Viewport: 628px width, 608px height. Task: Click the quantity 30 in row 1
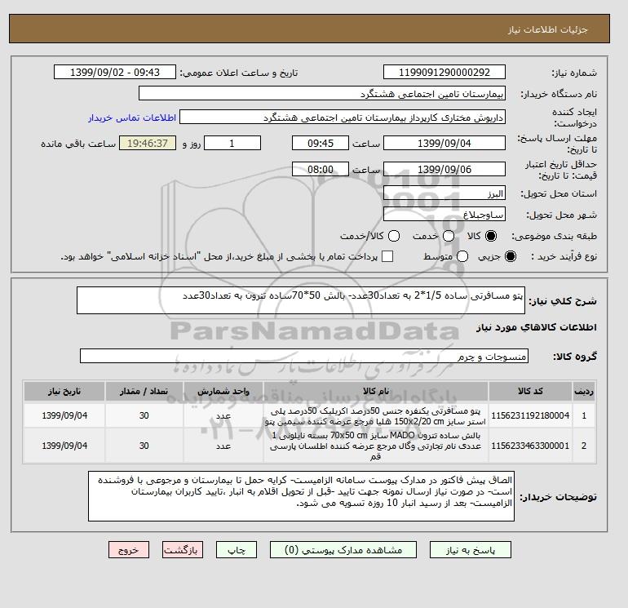point(144,415)
